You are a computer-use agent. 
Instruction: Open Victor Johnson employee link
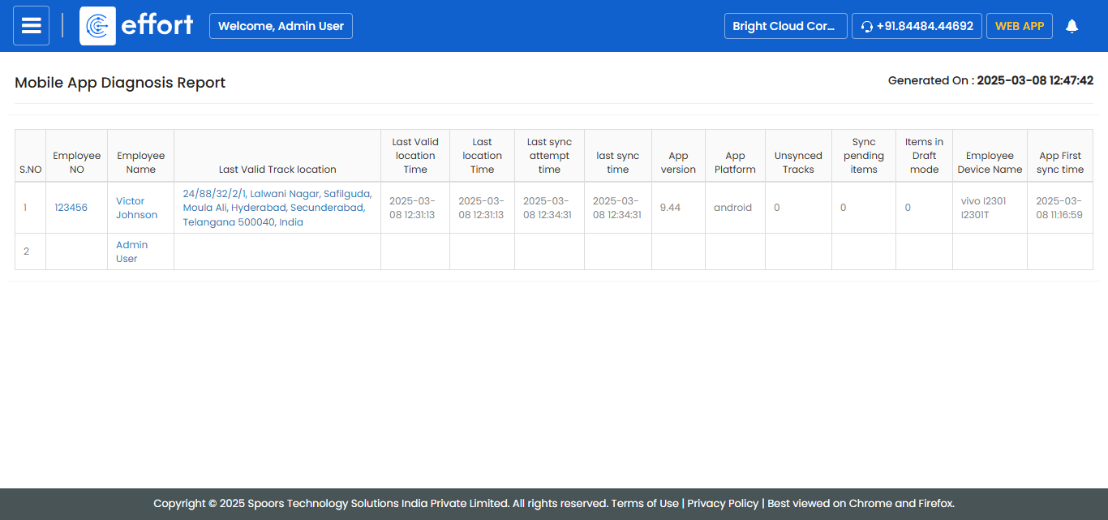136,208
